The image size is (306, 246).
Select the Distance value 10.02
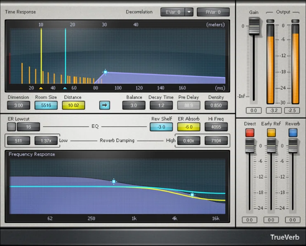(x=73, y=105)
